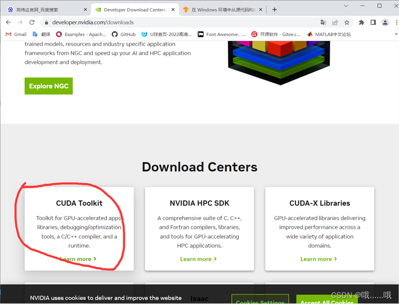Screen dimensions: 399x304
Task: Click the Explore NGC button
Action: click(48, 86)
